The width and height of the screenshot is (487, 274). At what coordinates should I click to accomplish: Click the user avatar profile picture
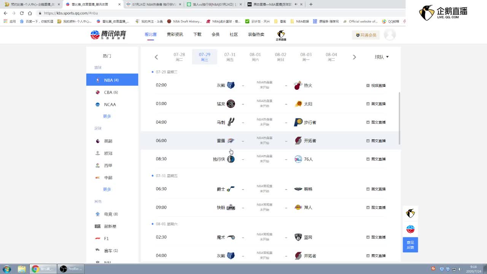pos(390,35)
